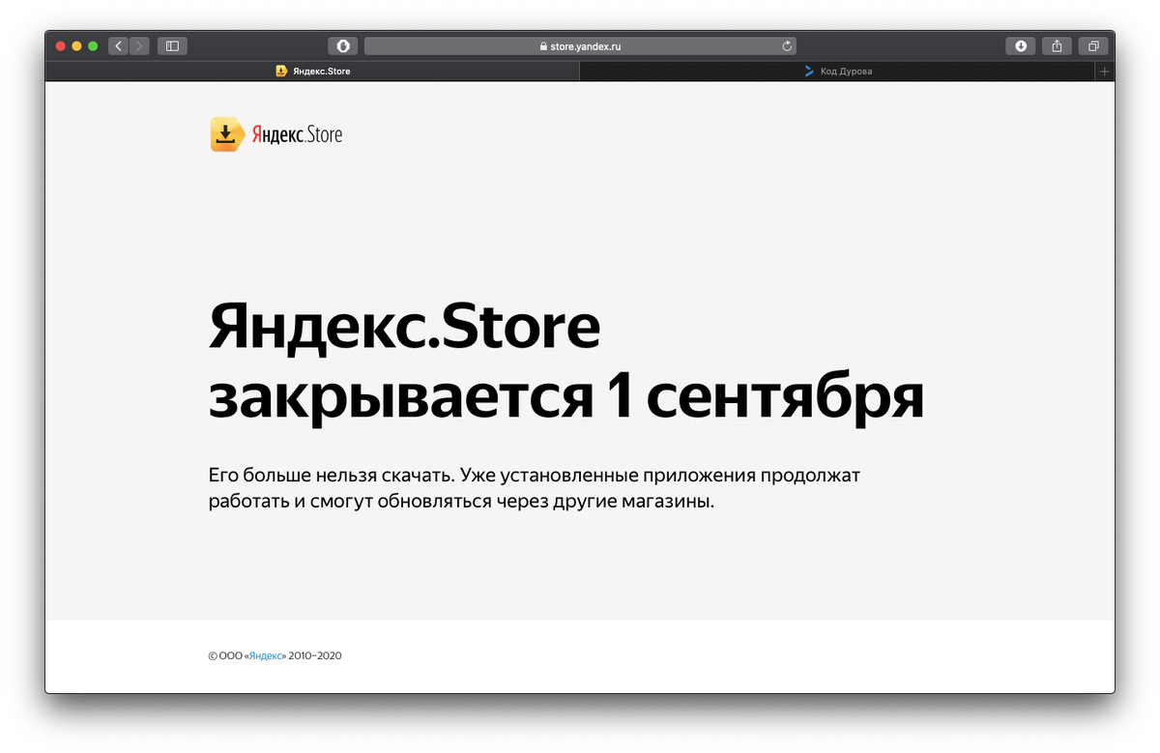
Task: Reload the page with the refresh icon
Action: click(787, 45)
